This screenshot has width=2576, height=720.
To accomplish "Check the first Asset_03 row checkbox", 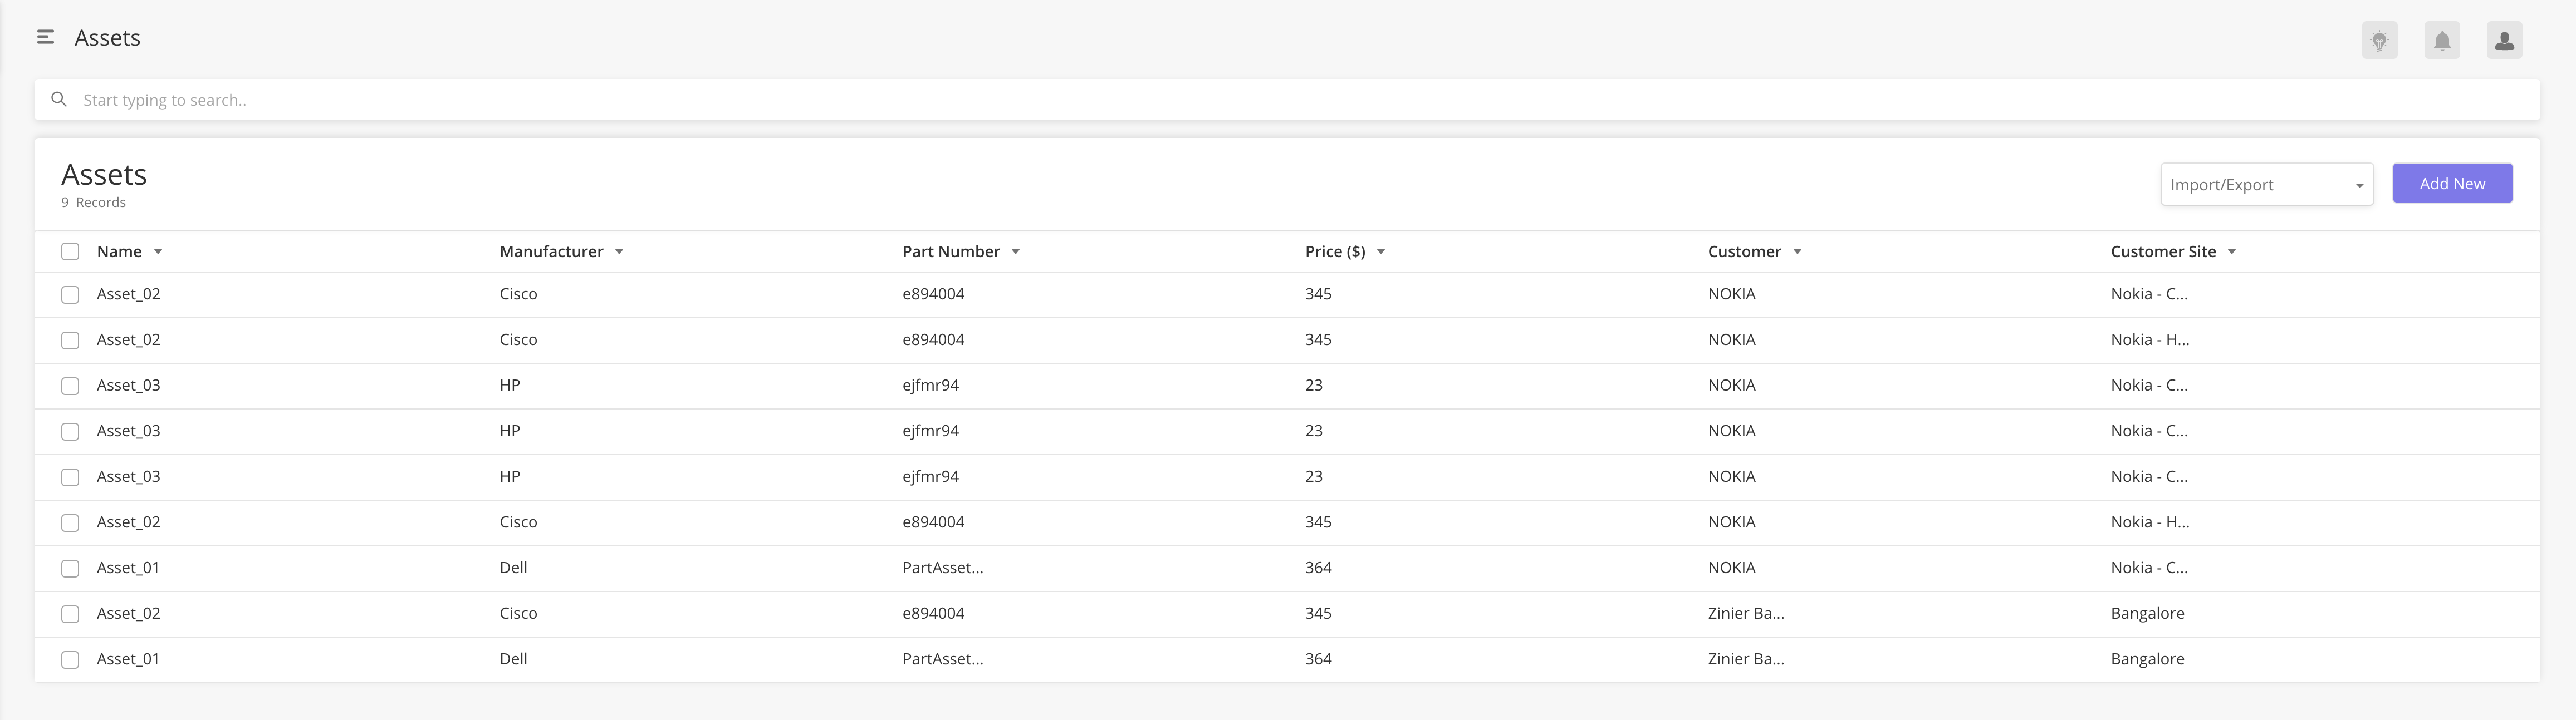I will click(x=70, y=386).
